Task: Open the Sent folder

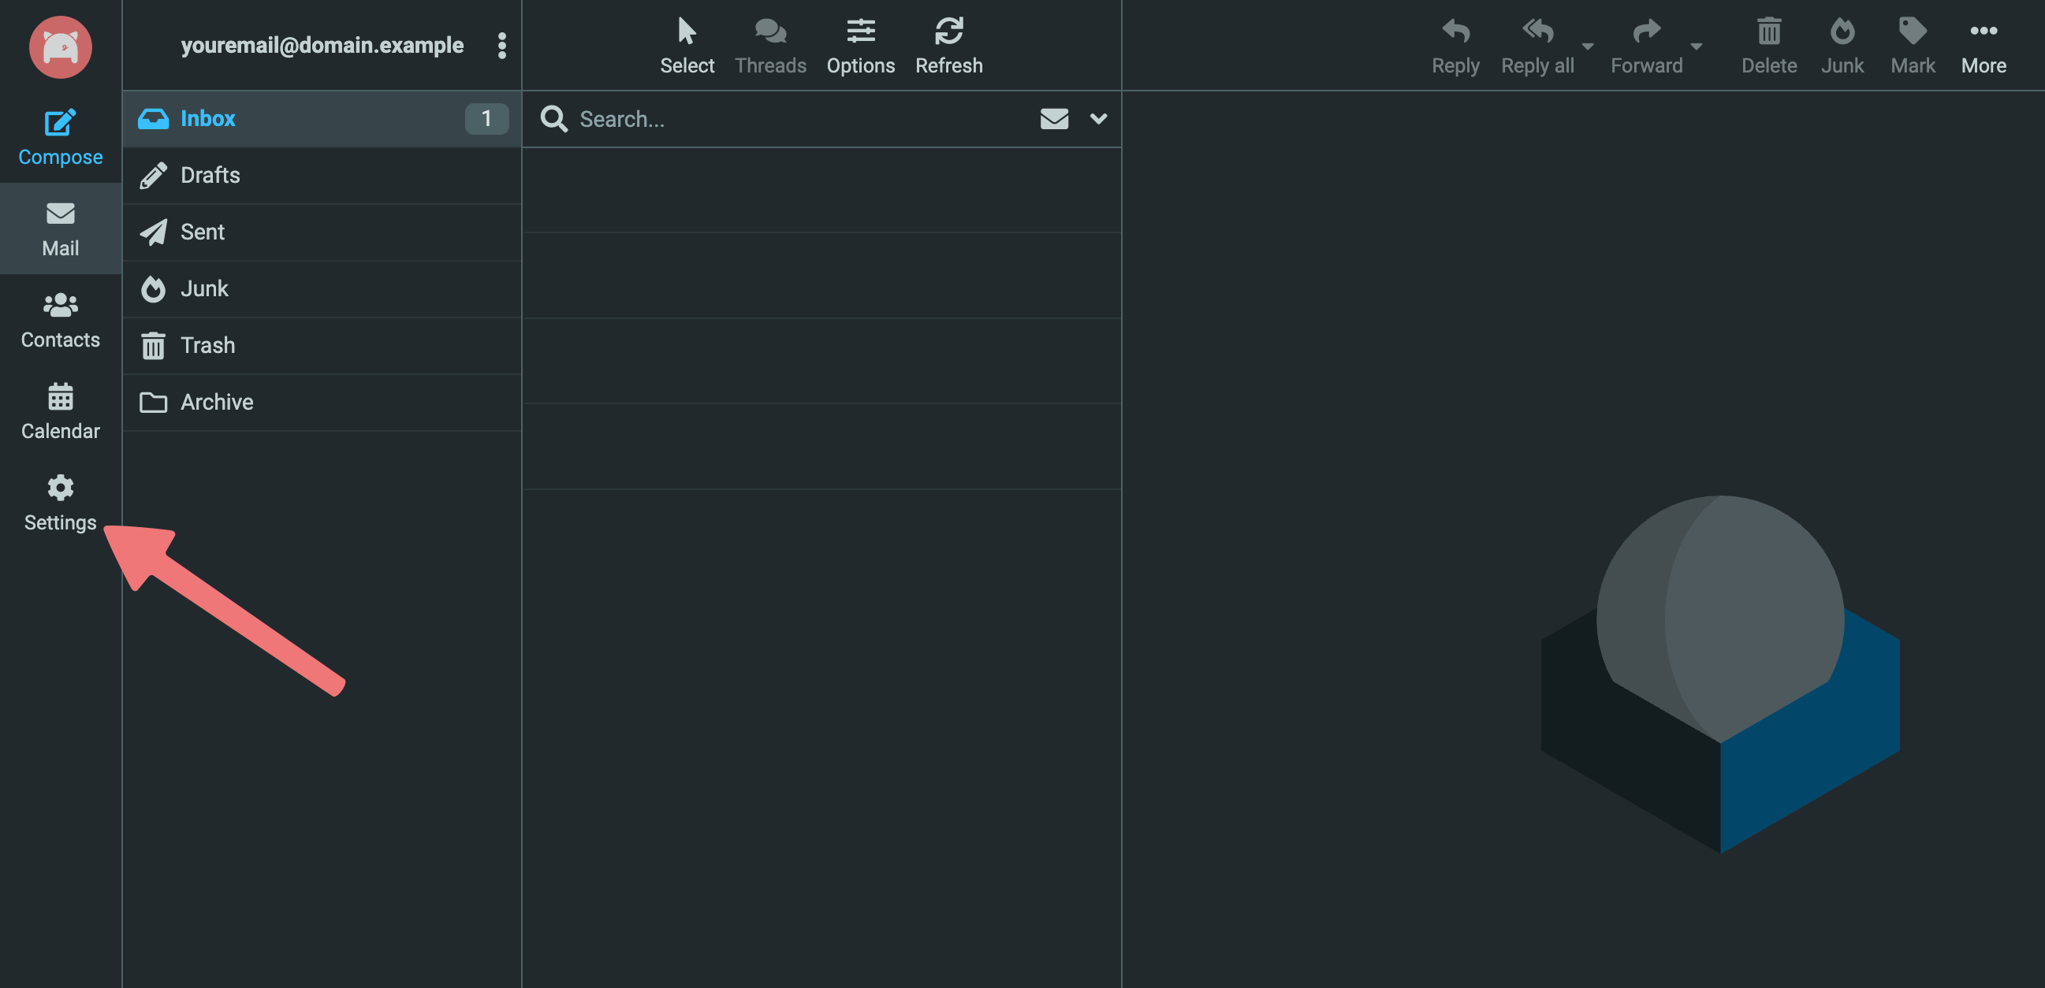Action: 203,232
